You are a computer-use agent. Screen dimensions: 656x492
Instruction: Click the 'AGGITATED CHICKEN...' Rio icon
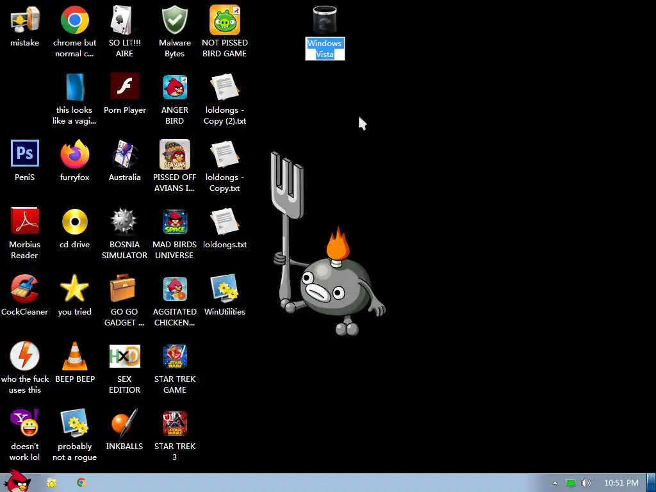[175, 289]
